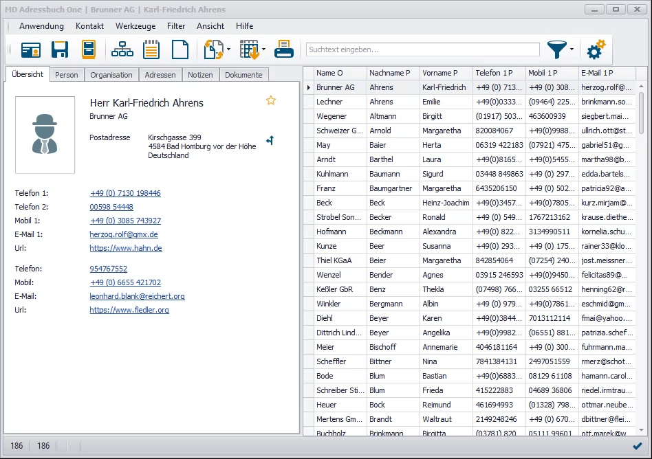Open the https://www.fiedler.org link
The width and height of the screenshot is (652, 459).
pos(129,310)
